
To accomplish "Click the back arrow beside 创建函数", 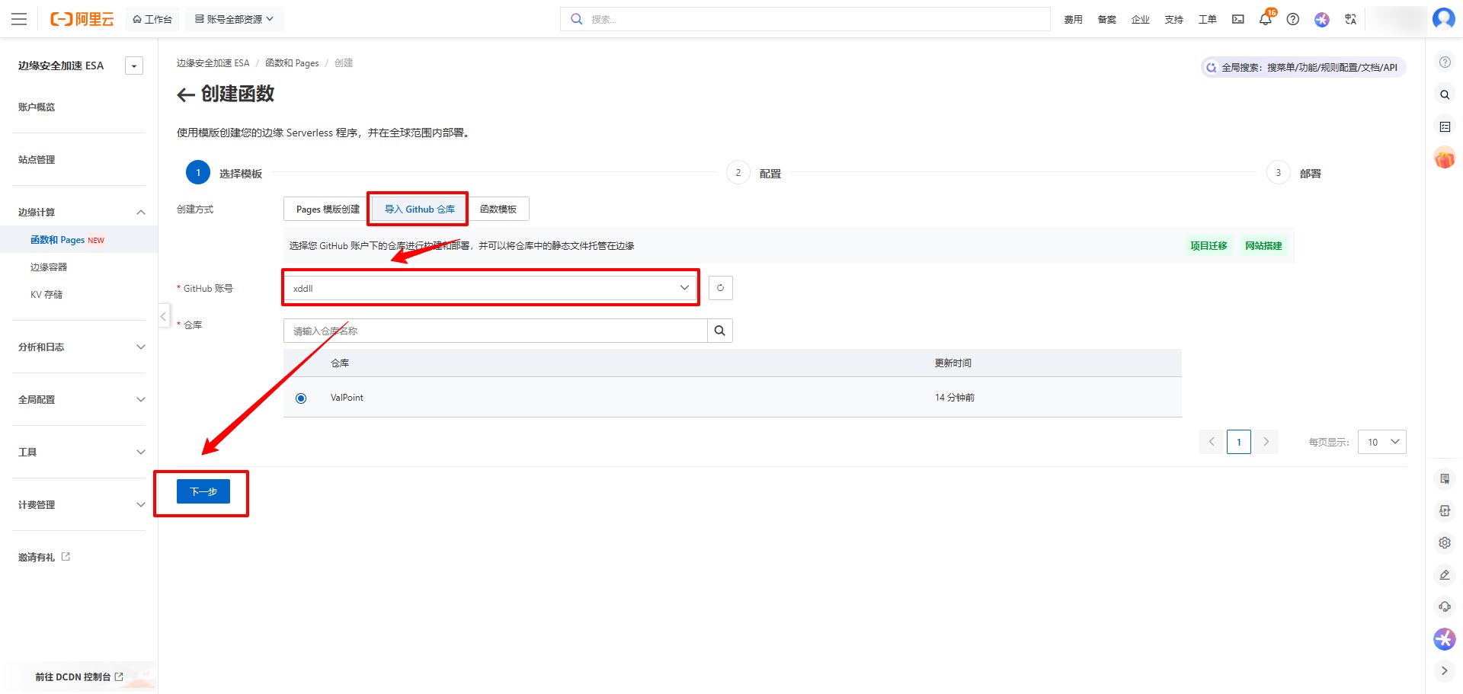I will click(186, 94).
